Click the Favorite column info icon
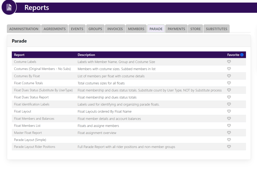The image size is (257, 171). 242,55
